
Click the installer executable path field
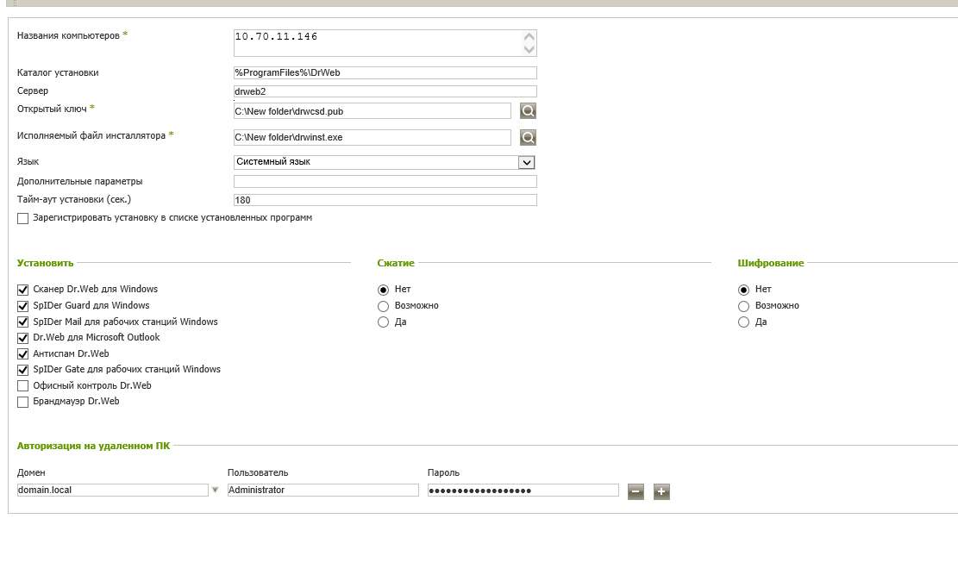373,137
